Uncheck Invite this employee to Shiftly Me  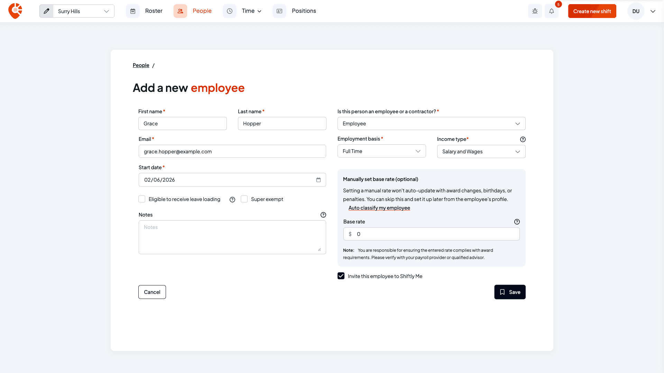point(341,276)
